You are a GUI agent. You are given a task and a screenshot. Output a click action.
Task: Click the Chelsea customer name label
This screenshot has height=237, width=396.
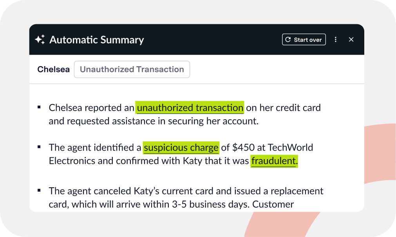53,69
